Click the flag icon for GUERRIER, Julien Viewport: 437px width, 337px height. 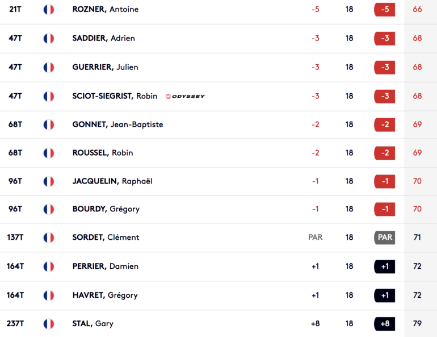[x=49, y=68]
